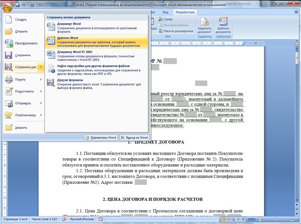The width and height of the screenshot is (301, 224).
Task: Click the zoom in plus button
Action: tap(292, 219)
